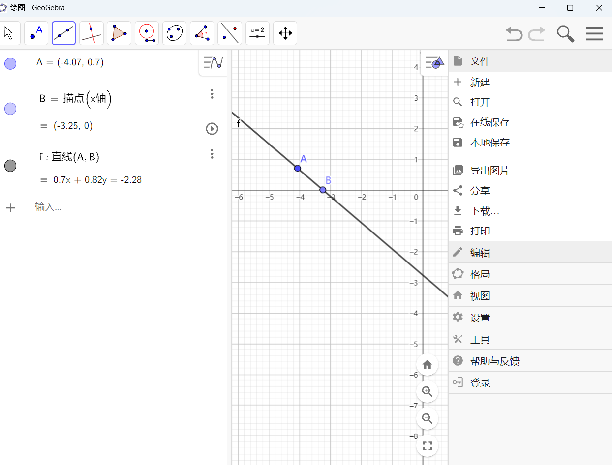Click the Undo arrow
The image size is (612, 465).
coord(514,33)
